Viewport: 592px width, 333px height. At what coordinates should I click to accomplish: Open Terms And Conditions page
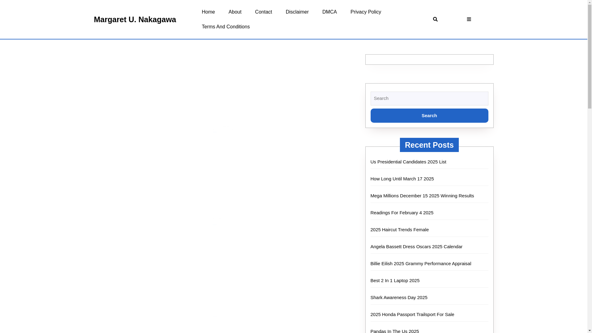tap(226, 27)
